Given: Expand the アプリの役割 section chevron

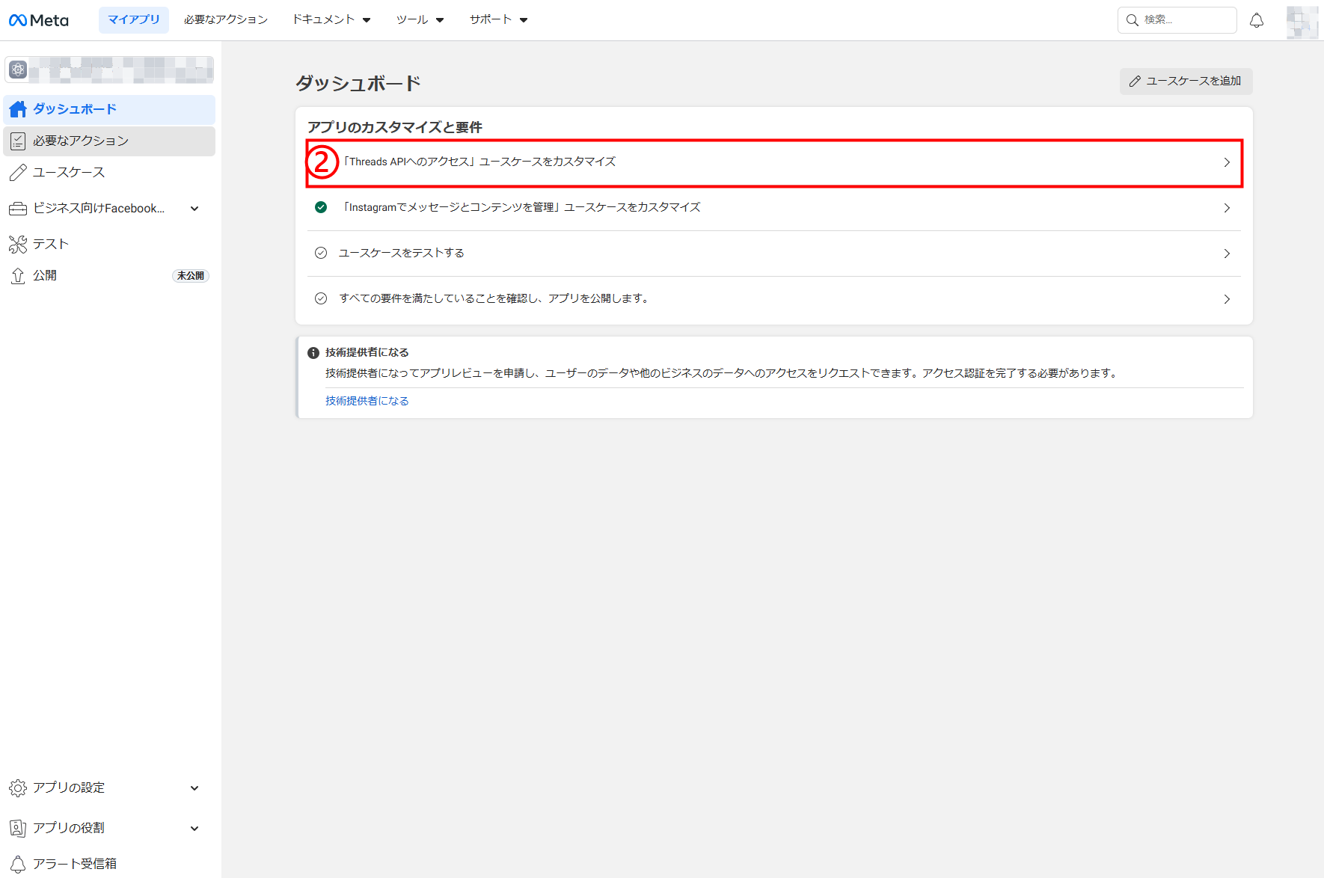Looking at the screenshot, I should tap(194, 829).
